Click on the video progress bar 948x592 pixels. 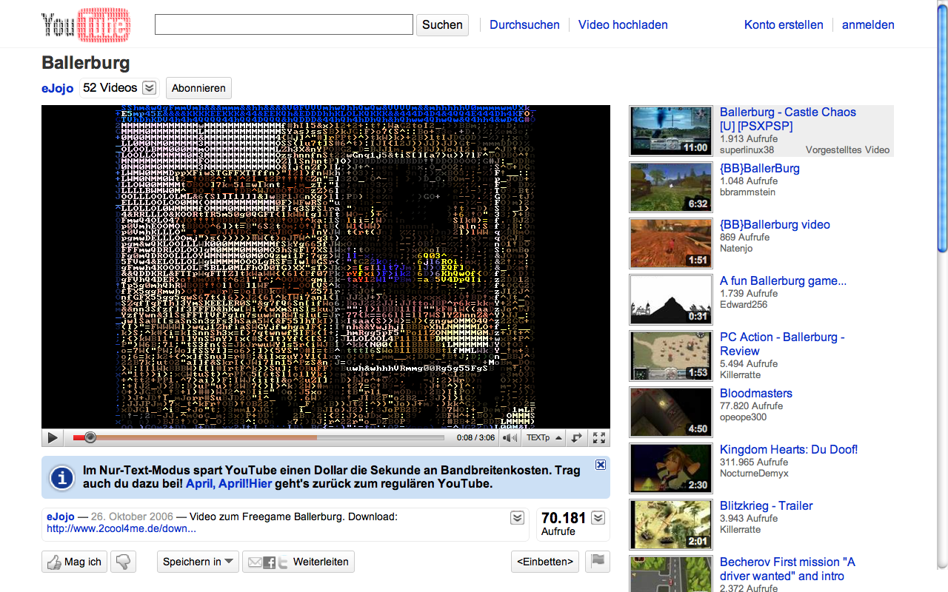pos(259,438)
